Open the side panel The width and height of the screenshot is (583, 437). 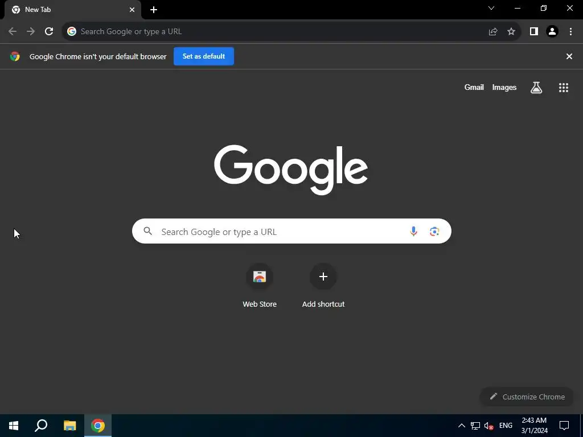(534, 32)
